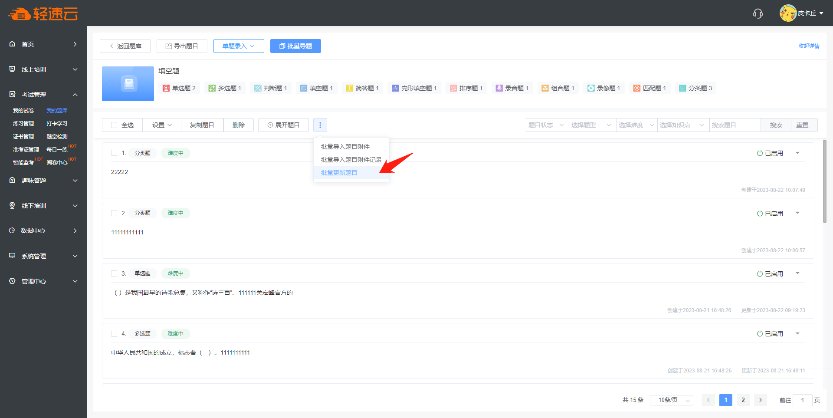
Task: Expand the 10条/页 page size dropdown
Action: tap(671, 400)
